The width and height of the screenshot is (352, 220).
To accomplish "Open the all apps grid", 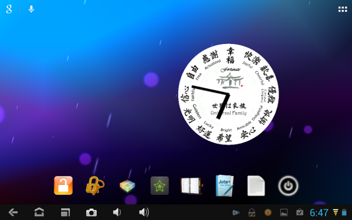I will (x=343, y=9).
